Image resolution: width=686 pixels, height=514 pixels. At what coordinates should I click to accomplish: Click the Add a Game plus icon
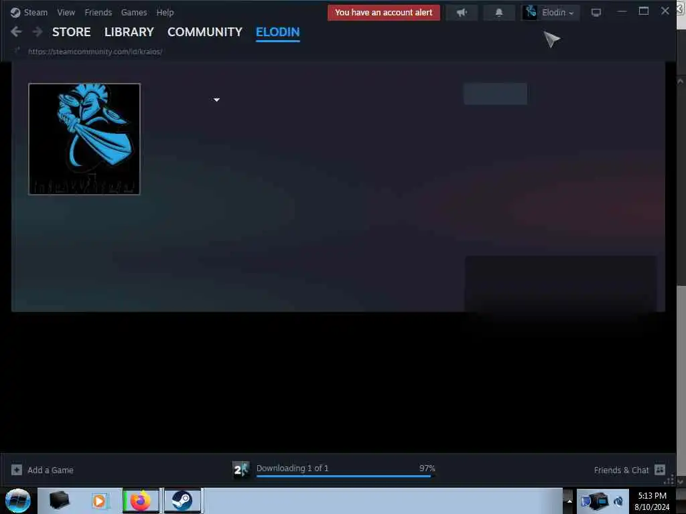click(x=17, y=470)
